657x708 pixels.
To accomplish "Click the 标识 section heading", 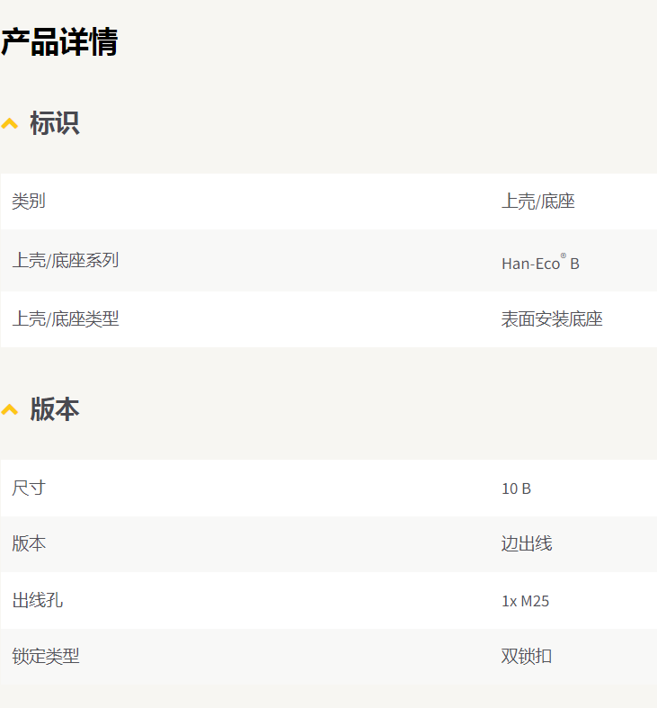I will tap(55, 123).
